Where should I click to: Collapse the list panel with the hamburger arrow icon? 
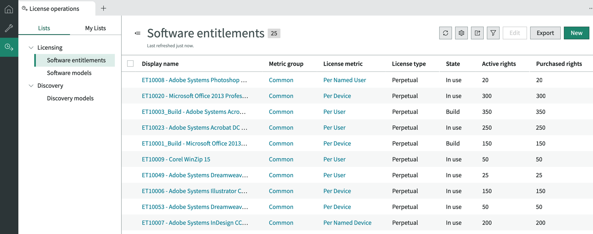137,33
